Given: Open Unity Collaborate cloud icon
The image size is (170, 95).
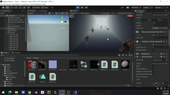Looking at the screenshot, I should (128, 7).
